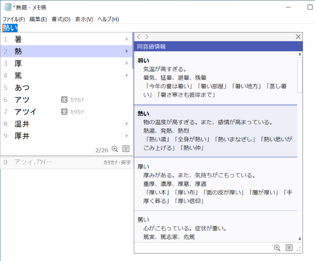Click the scroll down arrow in info panel
The width and height of the screenshot is (315, 261).
pos(300,239)
